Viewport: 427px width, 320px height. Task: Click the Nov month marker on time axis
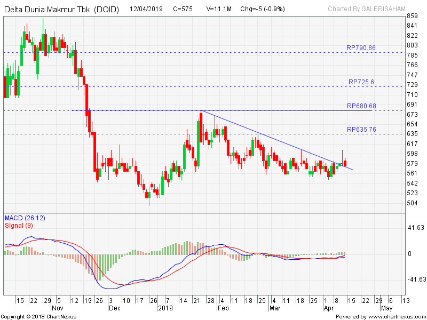[57, 308]
